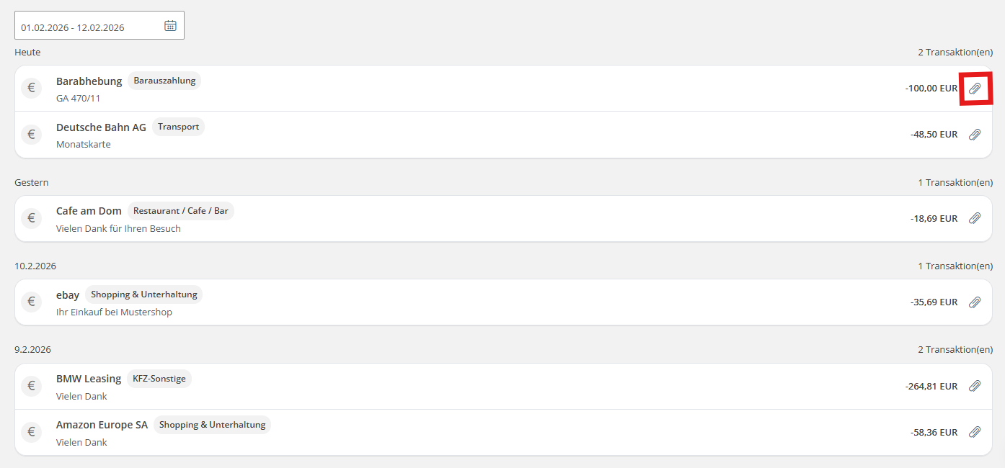Click euro icon beside Barabhebung
This screenshot has width=1005, height=468.
(x=31, y=89)
